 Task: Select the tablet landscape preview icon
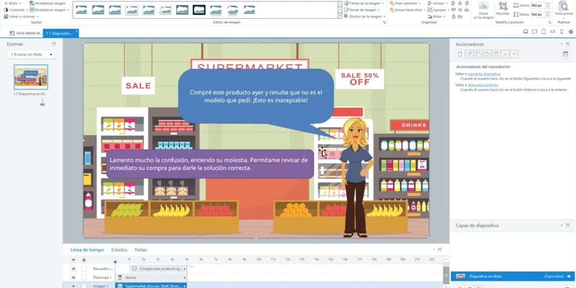pyautogui.click(x=535, y=32)
